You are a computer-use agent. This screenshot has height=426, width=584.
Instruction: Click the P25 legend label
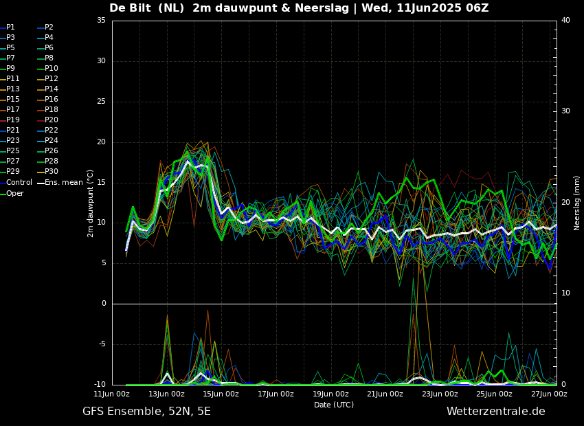coord(13,151)
